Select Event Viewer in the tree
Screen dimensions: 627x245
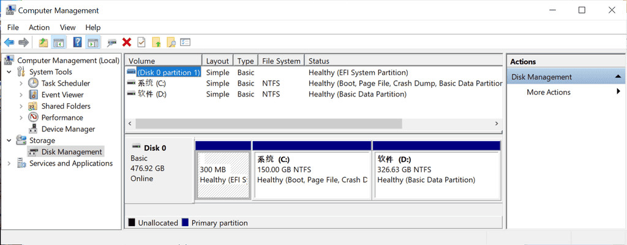pyautogui.click(x=62, y=95)
